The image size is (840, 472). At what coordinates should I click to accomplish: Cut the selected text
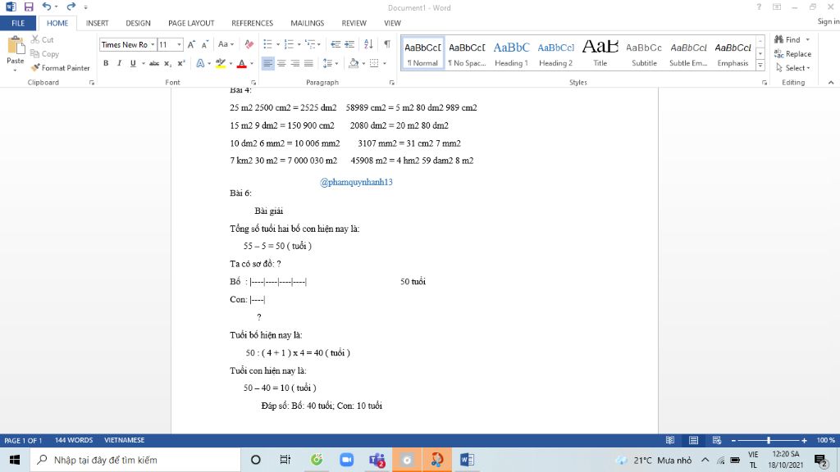(43, 39)
